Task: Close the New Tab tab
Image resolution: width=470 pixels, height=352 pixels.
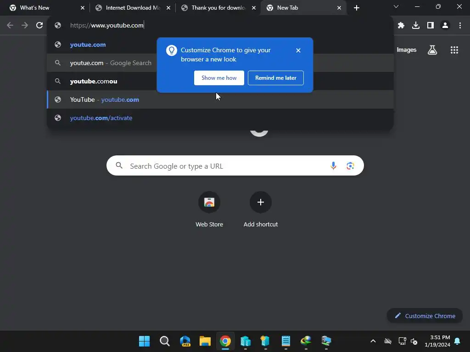Action: [x=339, y=8]
